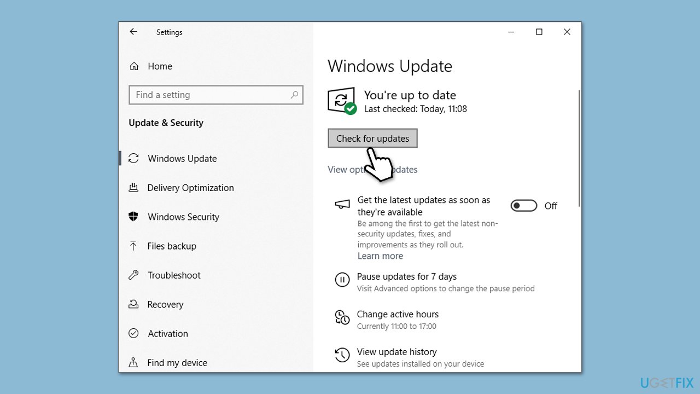Open the Troubleshoot page
Image resolution: width=700 pixels, height=394 pixels.
(174, 275)
